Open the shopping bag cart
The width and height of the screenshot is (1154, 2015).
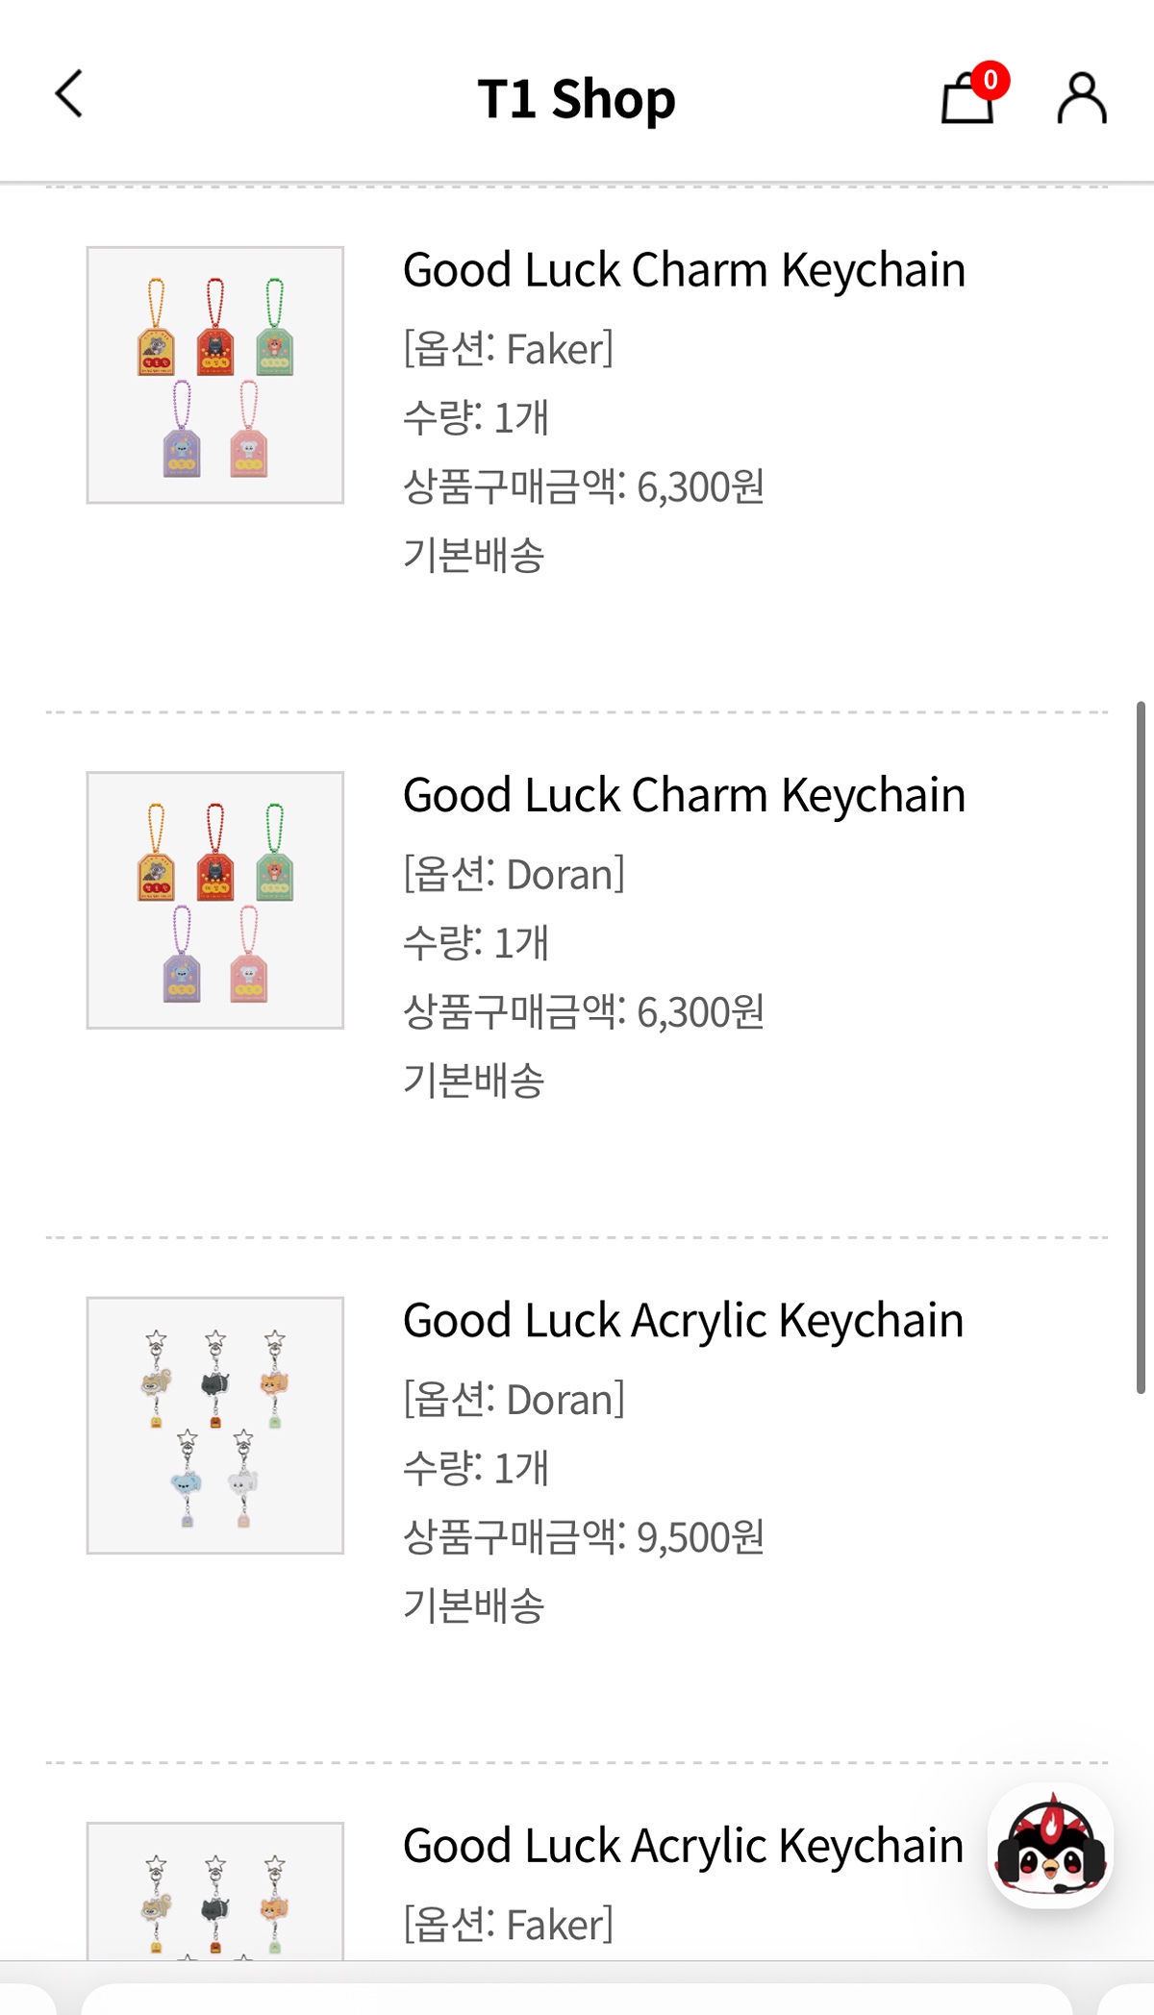[x=965, y=100]
